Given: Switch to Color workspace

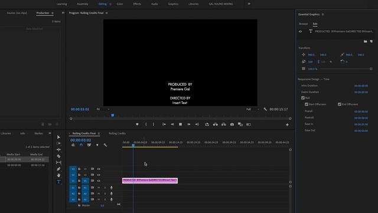Looking at the screenshot, I should point(119,4).
